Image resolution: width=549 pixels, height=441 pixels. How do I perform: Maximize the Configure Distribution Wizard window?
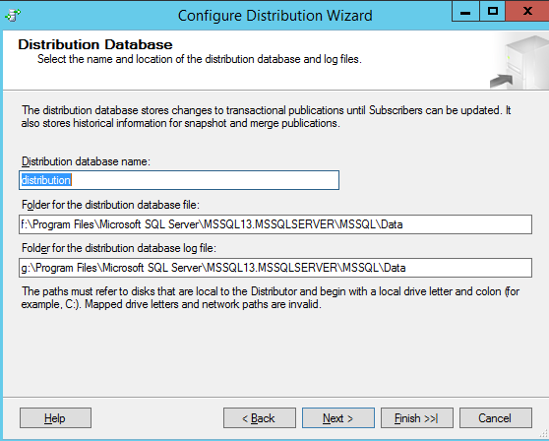coord(492,12)
